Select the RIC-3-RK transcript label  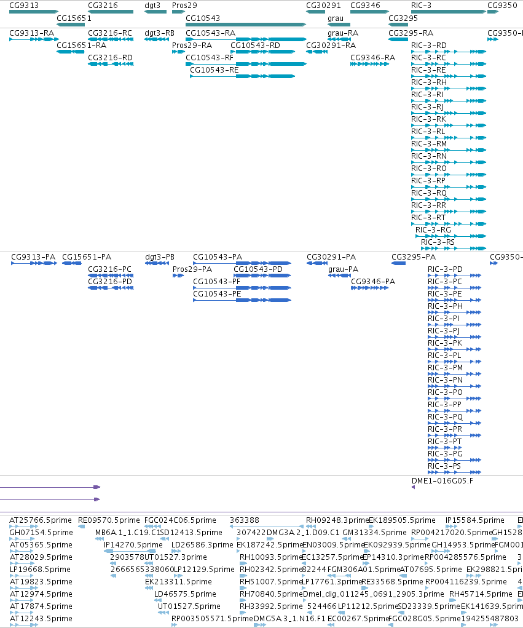click(428, 119)
